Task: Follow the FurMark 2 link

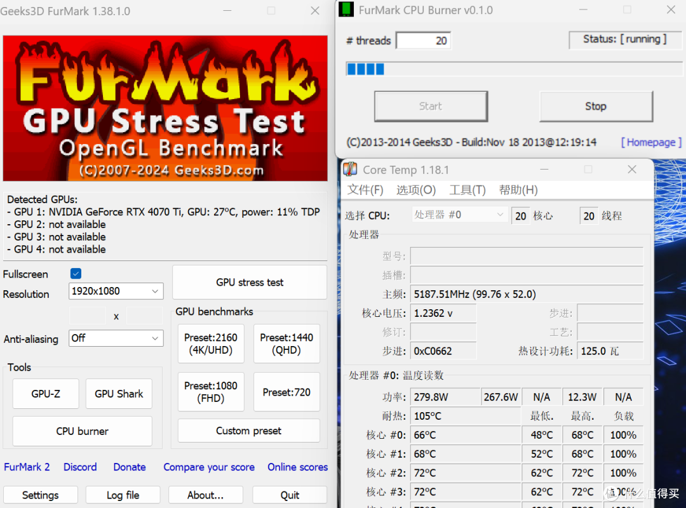Action: tap(27, 467)
